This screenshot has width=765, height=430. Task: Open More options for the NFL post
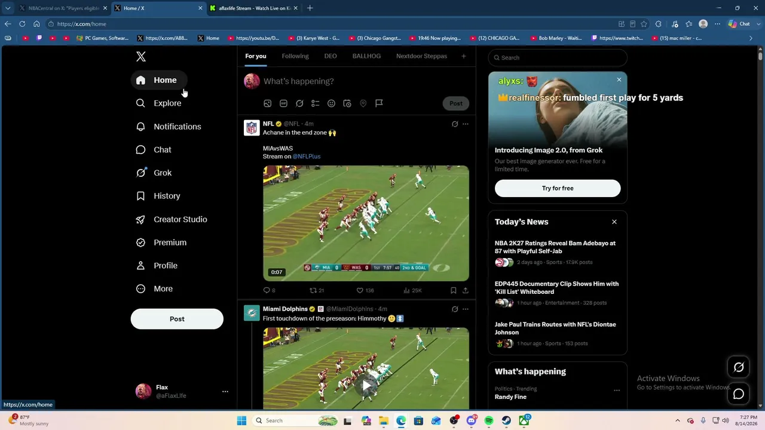(466, 124)
